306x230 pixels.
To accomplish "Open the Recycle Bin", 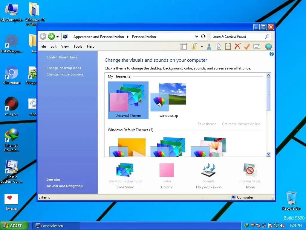I will pos(291,201).
